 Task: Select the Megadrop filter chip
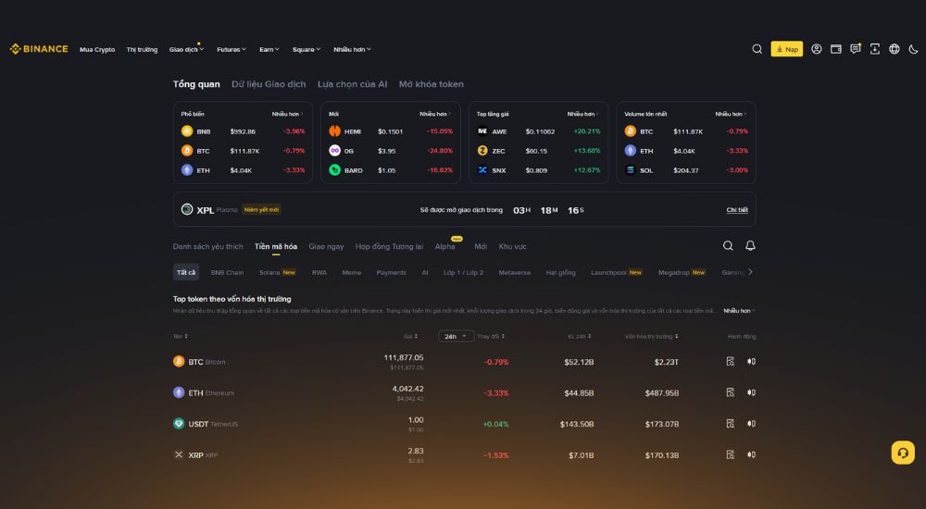coord(682,273)
